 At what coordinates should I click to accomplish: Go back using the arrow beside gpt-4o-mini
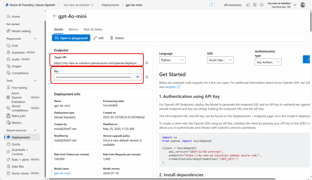(x=55, y=16)
